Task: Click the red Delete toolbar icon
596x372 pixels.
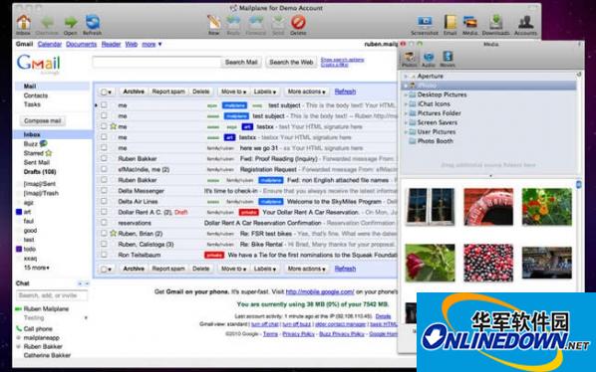Action: click(x=298, y=22)
